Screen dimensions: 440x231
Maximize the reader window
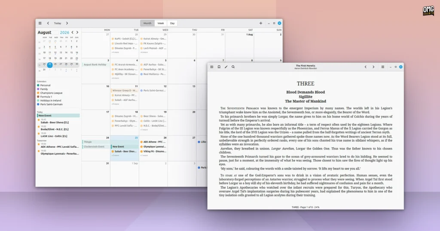click(x=396, y=67)
